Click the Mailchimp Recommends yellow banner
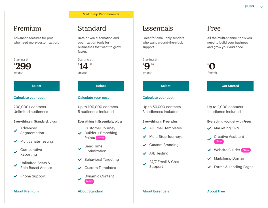Image resolution: width=268 pixels, height=208 pixels. (101, 14)
